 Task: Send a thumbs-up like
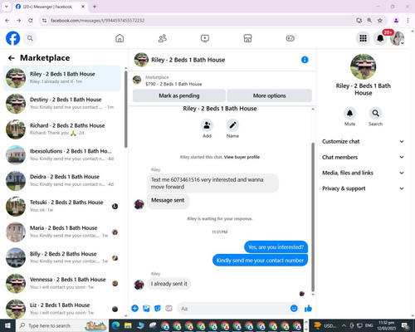(308, 308)
